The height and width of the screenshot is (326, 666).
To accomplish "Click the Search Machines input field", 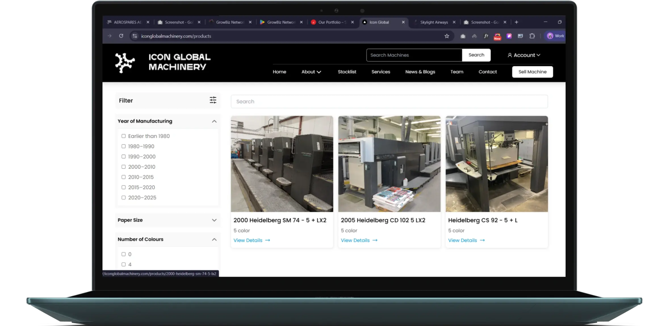I will [x=414, y=55].
